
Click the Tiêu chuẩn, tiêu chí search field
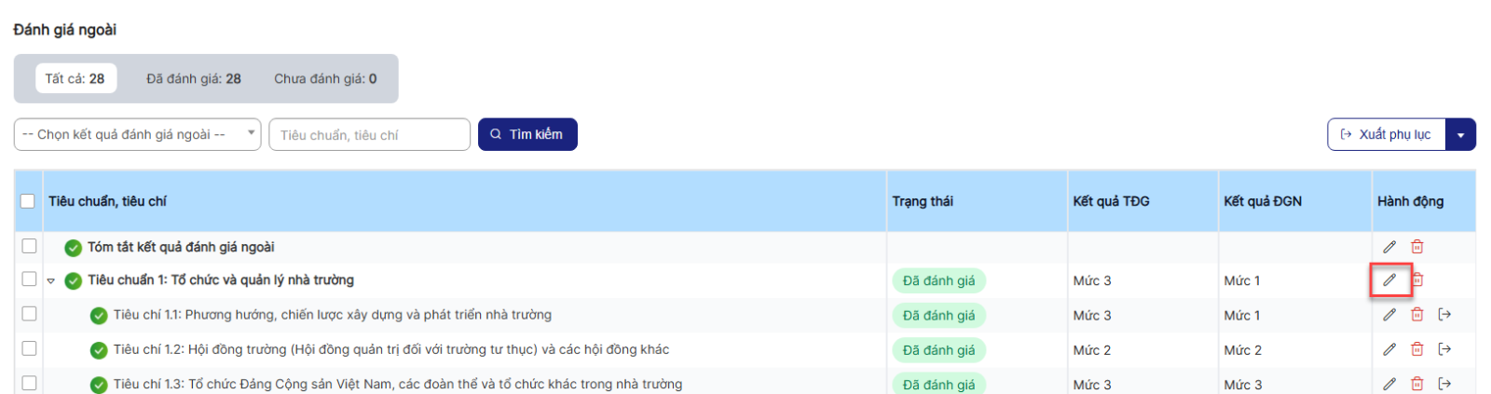[x=369, y=135]
